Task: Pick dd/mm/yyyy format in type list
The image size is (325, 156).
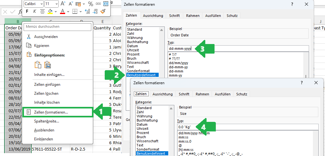Action: (178, 63)
